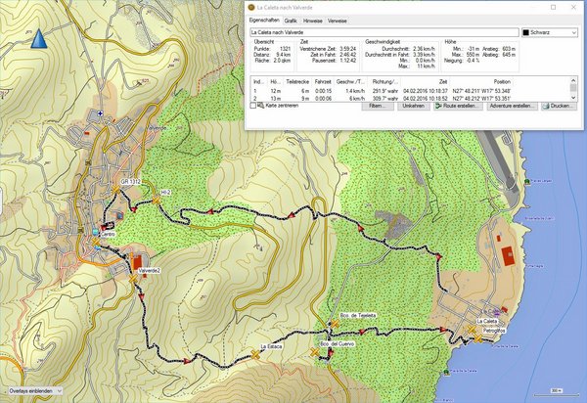Click the north arrow compass icon
The height and width of the screenshot is (403, 587).
coord(41,38)
